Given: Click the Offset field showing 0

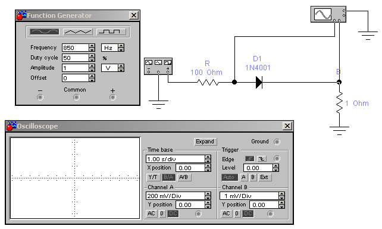Looking at the screenshot, I should click(76, 78).
